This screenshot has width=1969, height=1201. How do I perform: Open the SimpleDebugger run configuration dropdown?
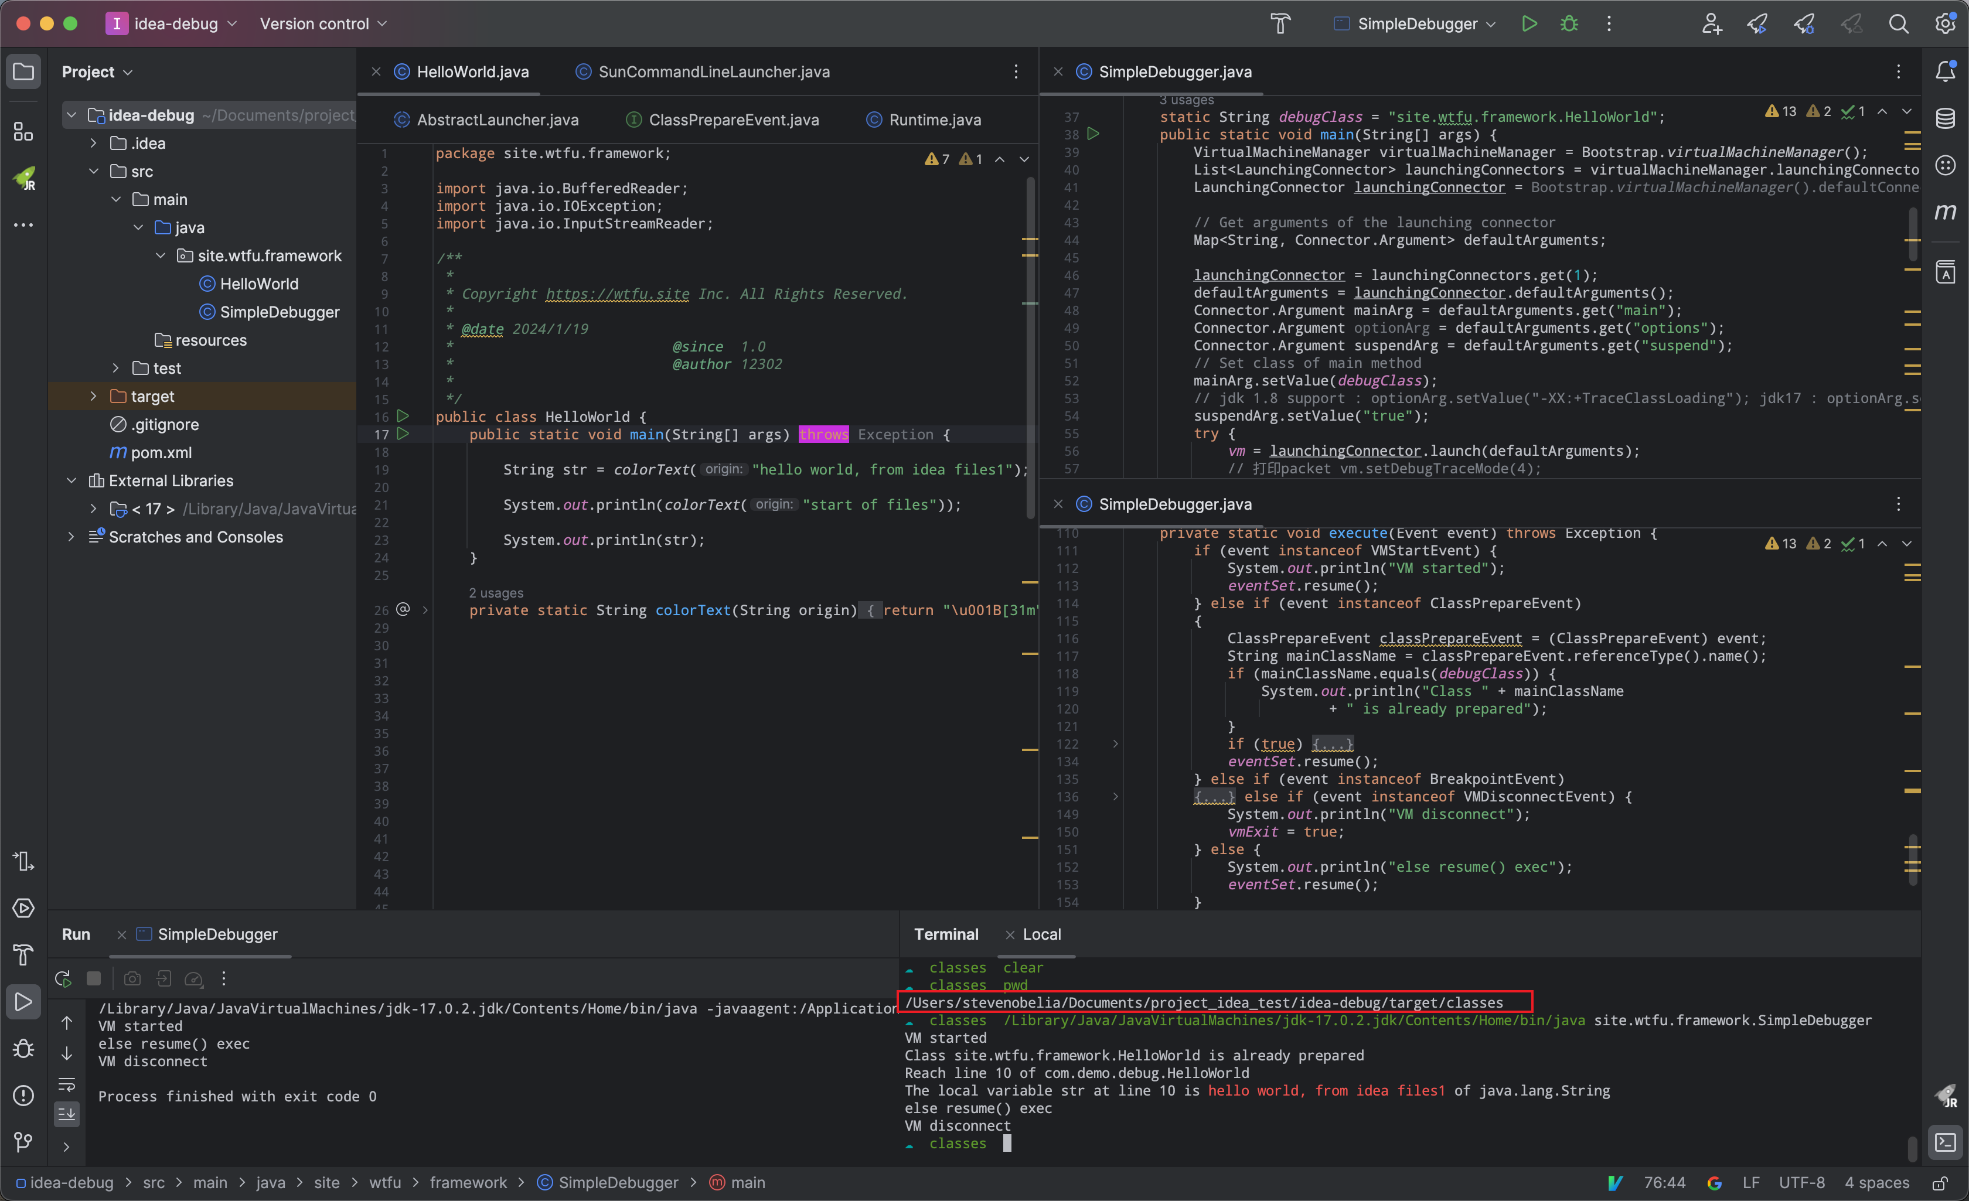pos(1416,24)
